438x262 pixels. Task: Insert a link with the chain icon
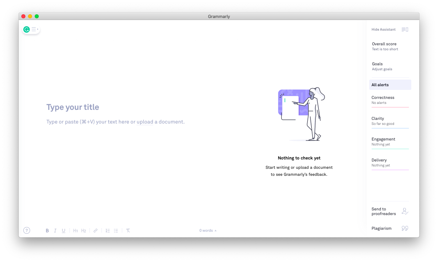click(x=95, y=230)
